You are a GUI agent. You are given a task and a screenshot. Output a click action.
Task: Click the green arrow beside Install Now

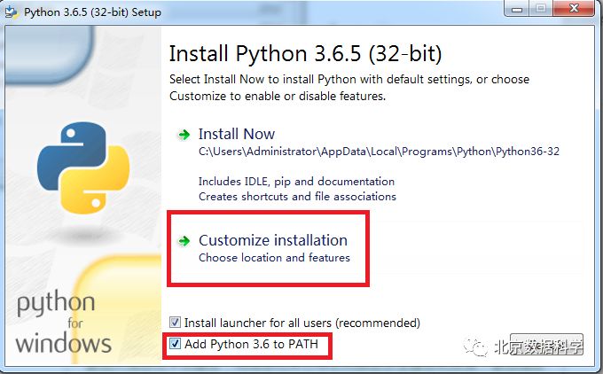pyautogui.click(x=184, y=135)
